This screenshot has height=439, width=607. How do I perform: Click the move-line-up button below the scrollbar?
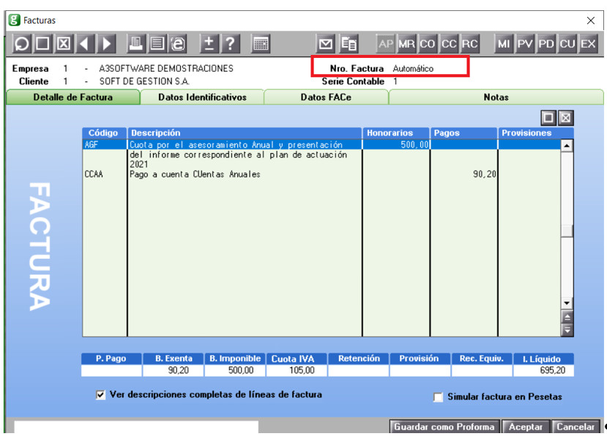click(x=567, y=318)
